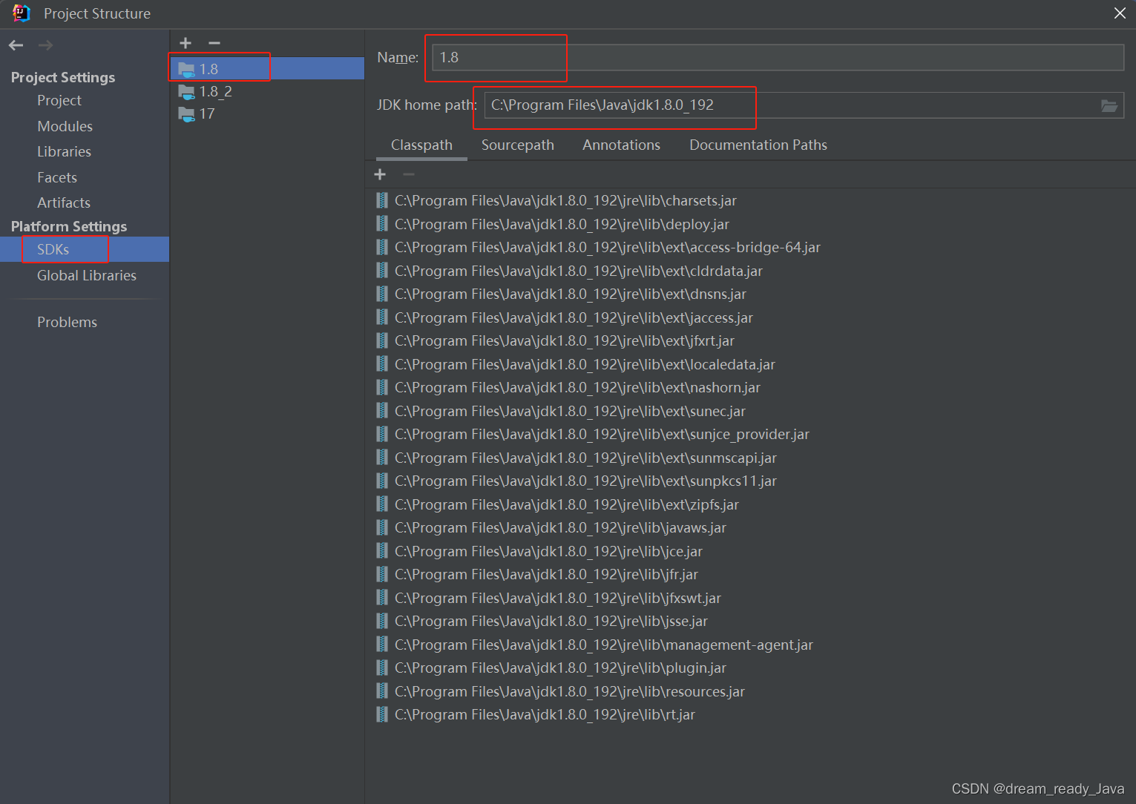Viewport: 1136px width, 804px height.
Task: Click the jar icon next to rt.jar
Action: [x=381, y=714]
